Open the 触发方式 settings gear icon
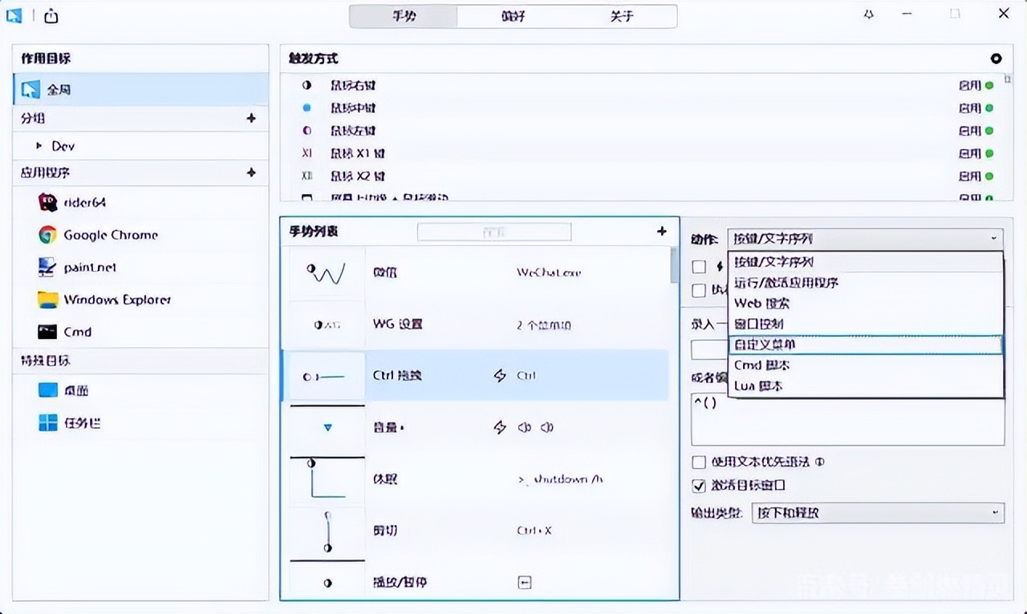The height and width of the screenshot is (614, 1027). [x=995, y=59]
